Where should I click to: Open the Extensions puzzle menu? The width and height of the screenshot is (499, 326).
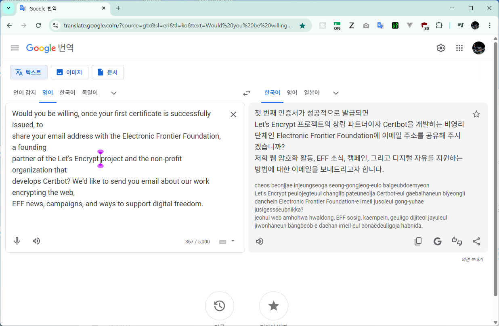(439, 25)
